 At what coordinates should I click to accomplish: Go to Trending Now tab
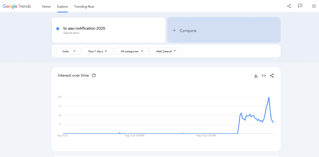pyautogui.click(x=84, y=7)
